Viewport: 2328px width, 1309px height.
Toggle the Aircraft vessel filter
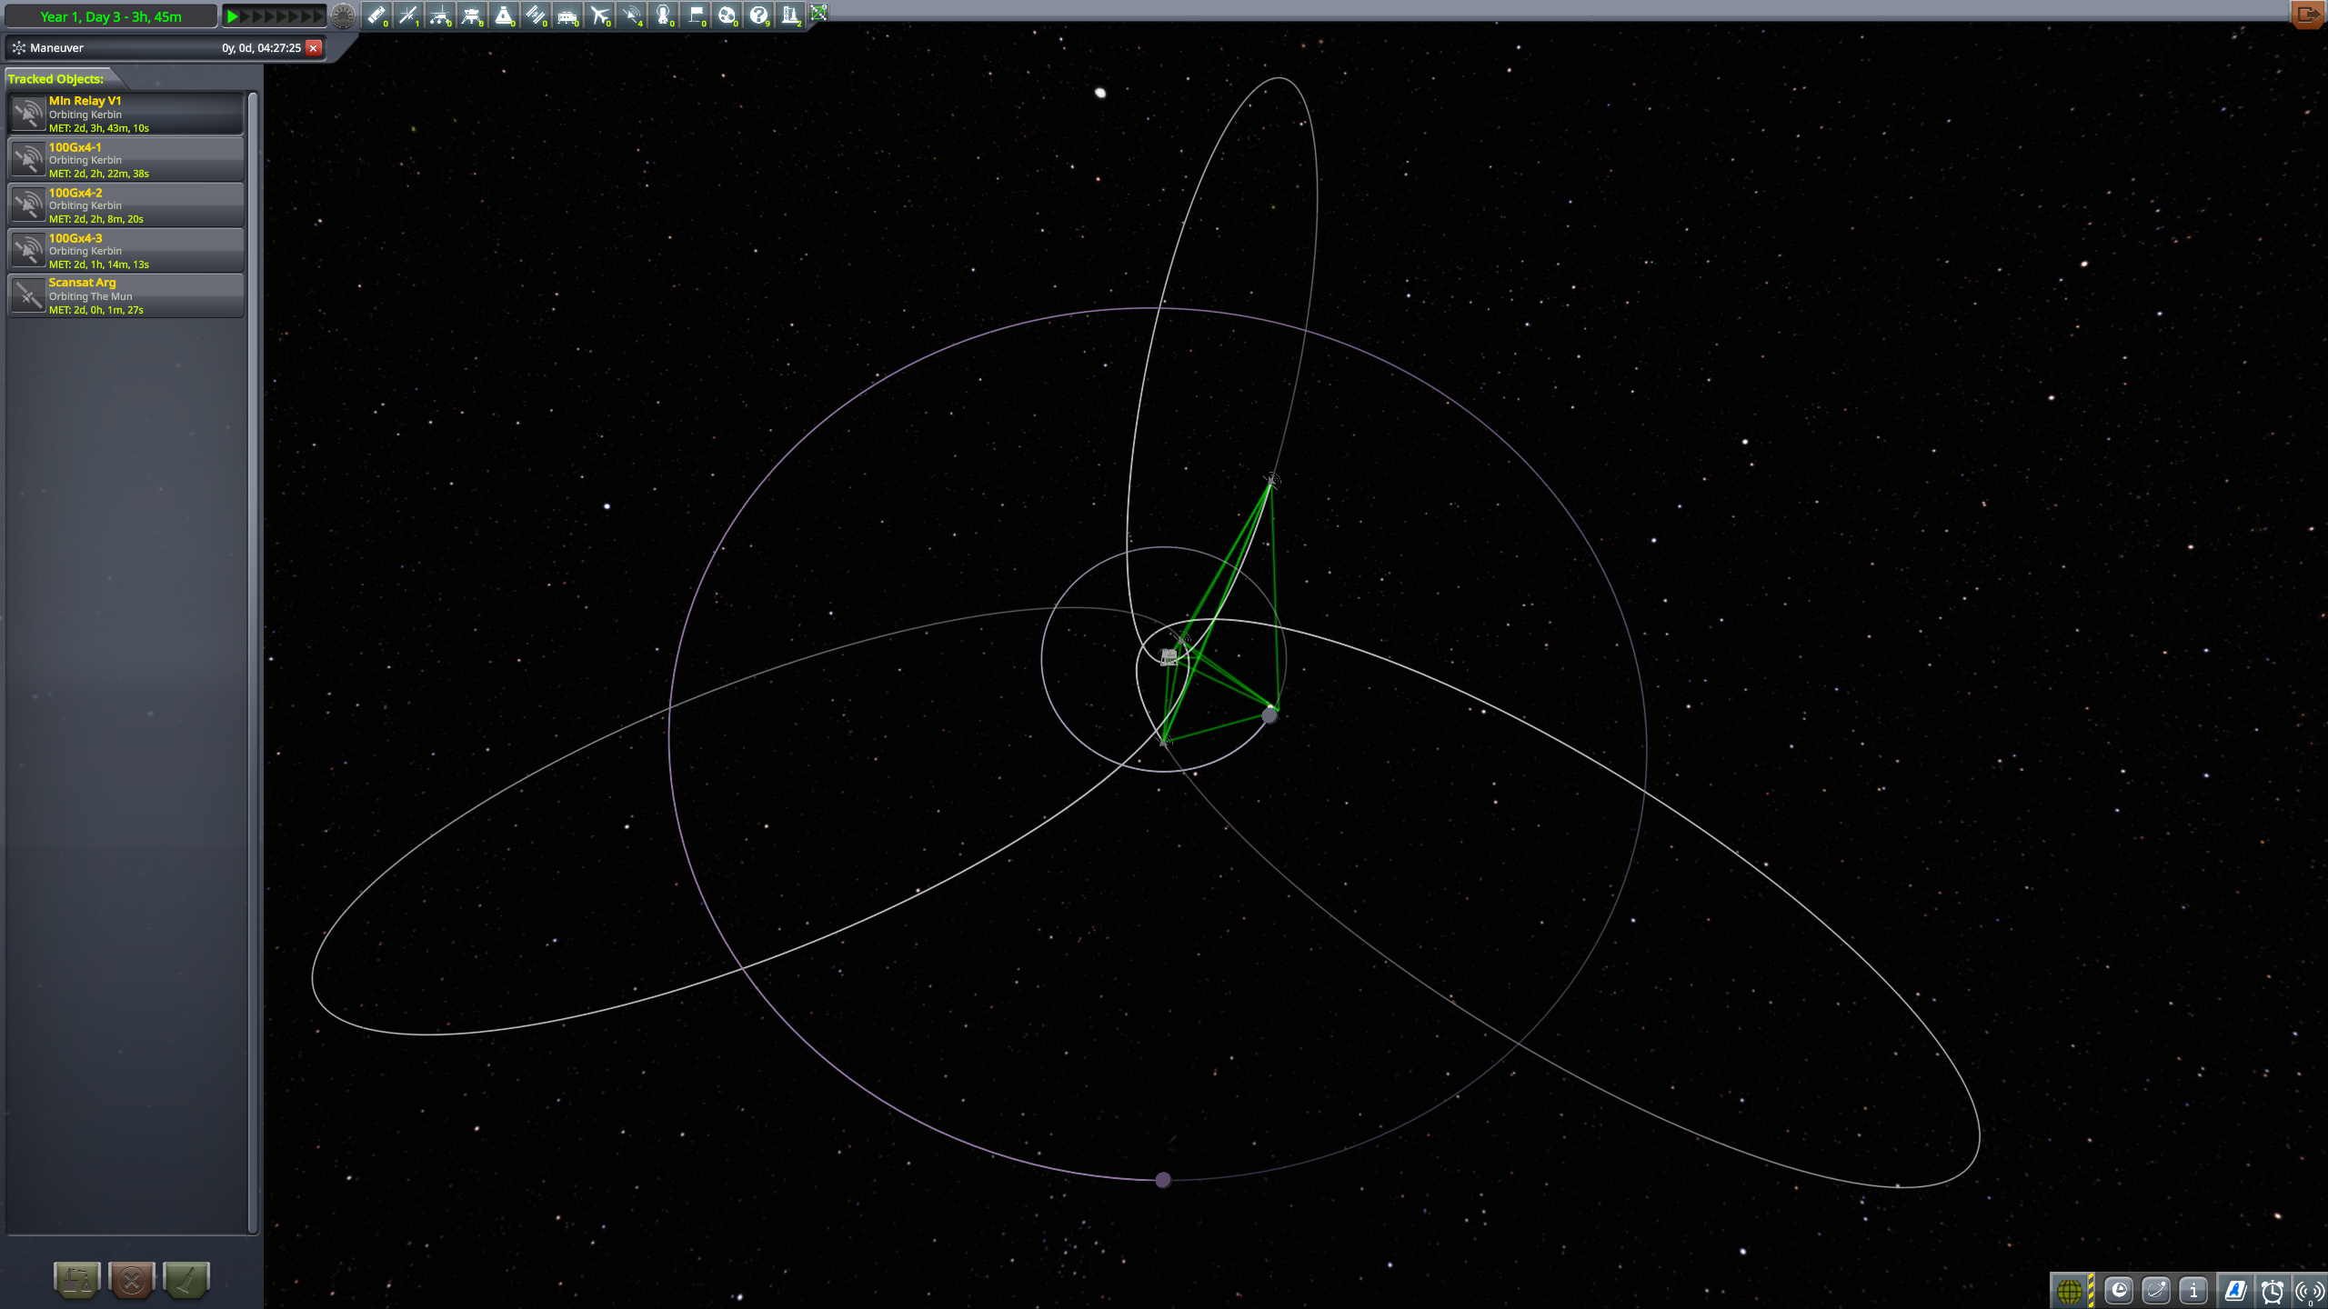point(599,15)
